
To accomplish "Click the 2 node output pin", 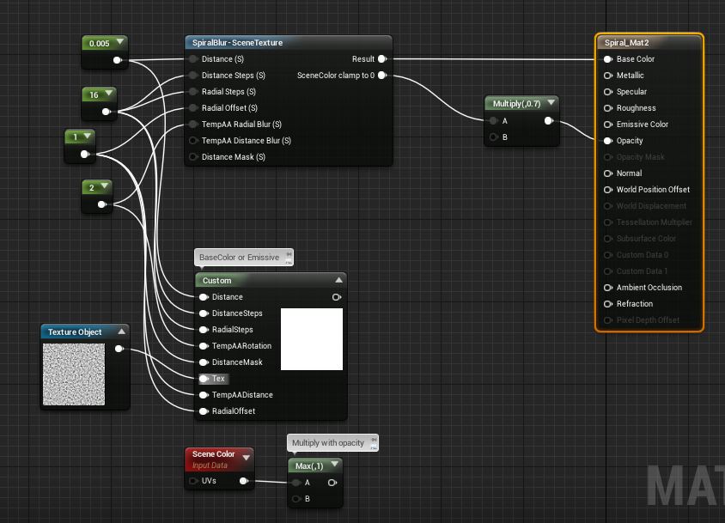I will coord(102,204).
